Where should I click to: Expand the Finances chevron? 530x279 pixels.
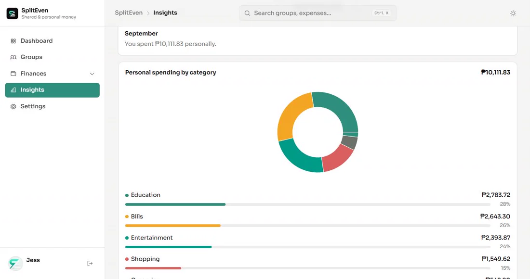pos(92,74)
